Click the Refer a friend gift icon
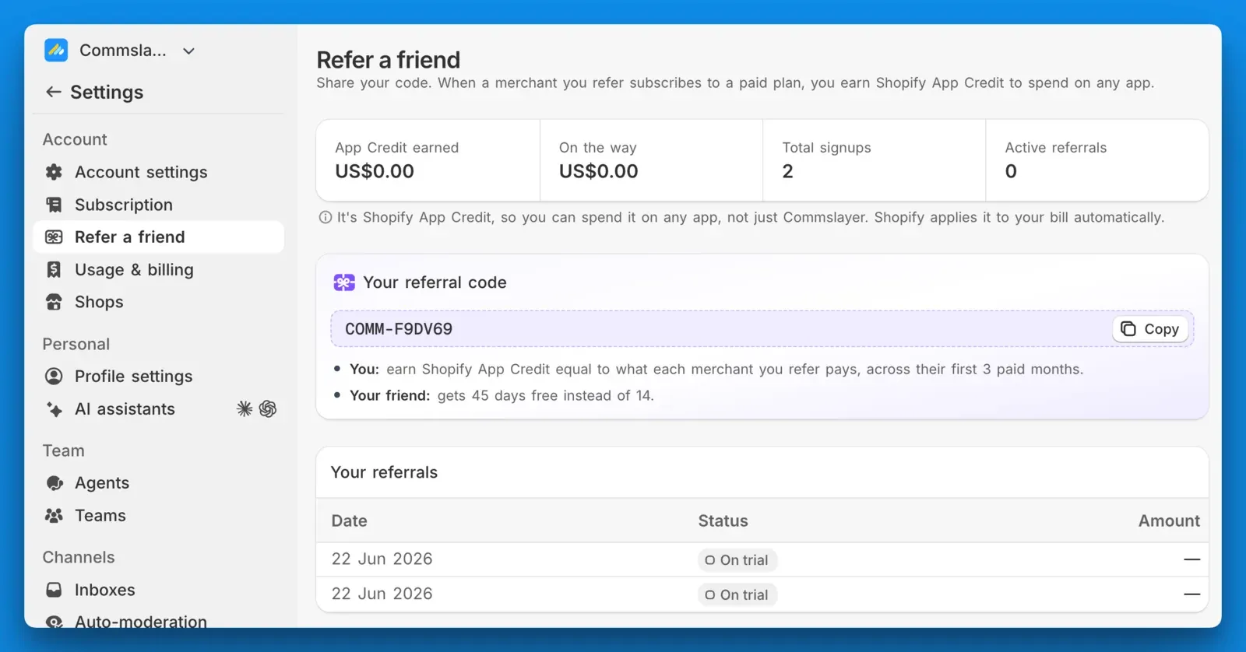 (x=54, y=237)
